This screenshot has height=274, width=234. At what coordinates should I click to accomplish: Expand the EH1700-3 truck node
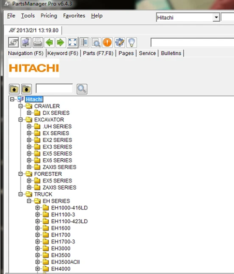click(37, 241)
